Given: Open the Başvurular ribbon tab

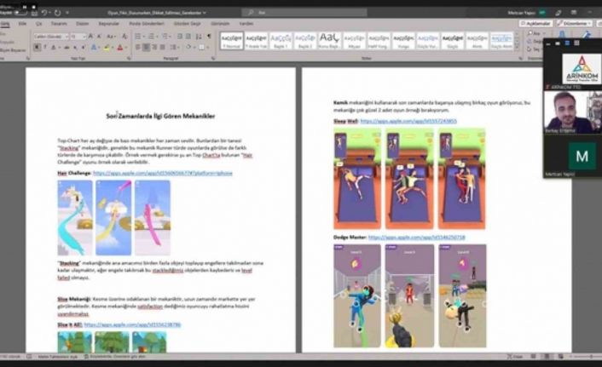Looking at the screenshot, I should tap(108, 24).
